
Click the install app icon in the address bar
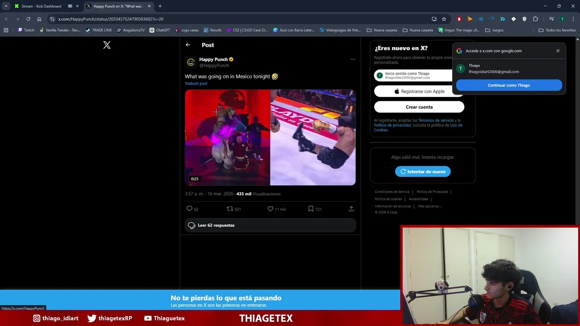434,19
